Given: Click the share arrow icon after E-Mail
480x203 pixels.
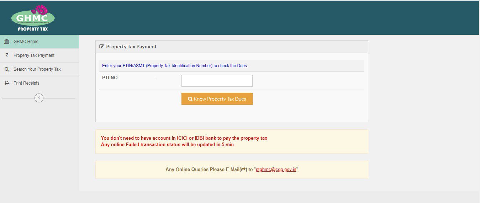Looking at the screenshot, I should pyautogui.click(x=244, y=170).
